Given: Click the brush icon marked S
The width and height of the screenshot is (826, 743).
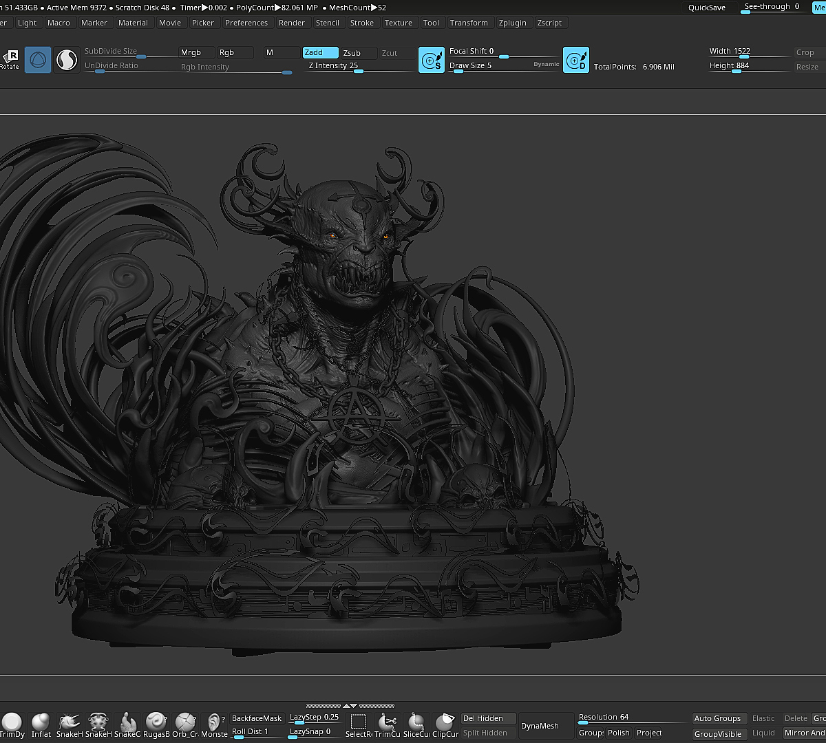Looking at the screenshot, I should coord(432,60).
